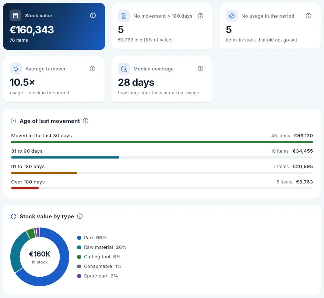Click the Moved in the last 30 days label

(x=42, y=136)
